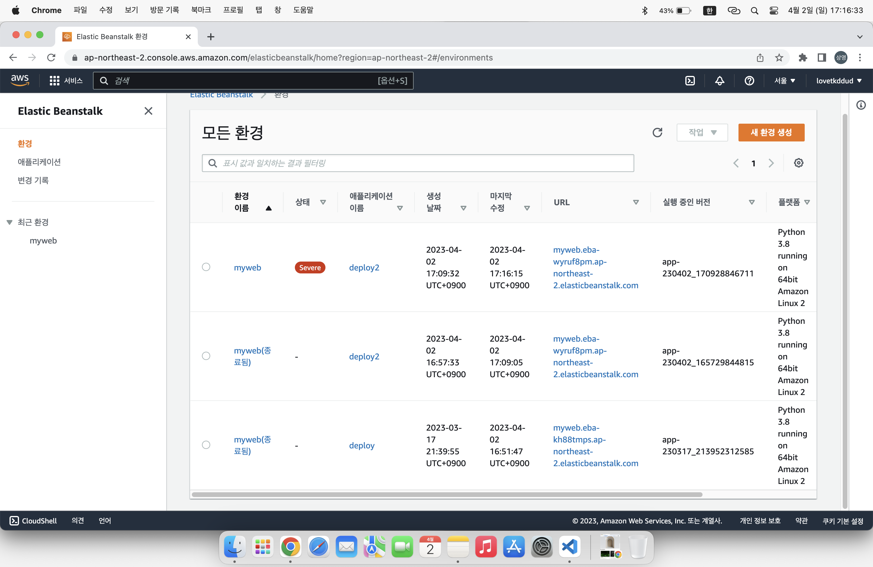Select 애플리케이션 in the sidebar
873x567 pixels.
39,162
